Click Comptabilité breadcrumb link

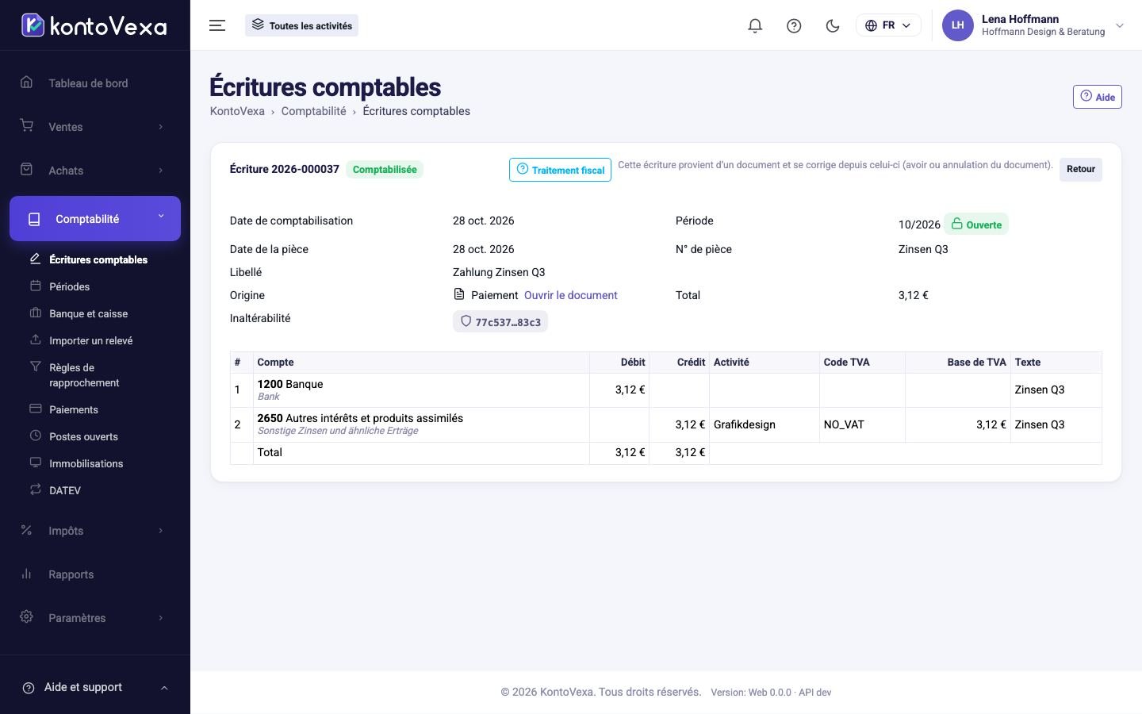pyautogui.click(x=313, y=111)
